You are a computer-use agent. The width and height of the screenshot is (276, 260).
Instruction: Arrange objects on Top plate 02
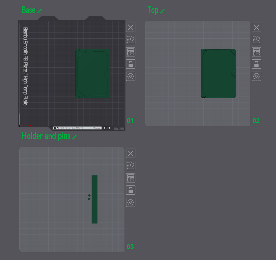[256, 52]
